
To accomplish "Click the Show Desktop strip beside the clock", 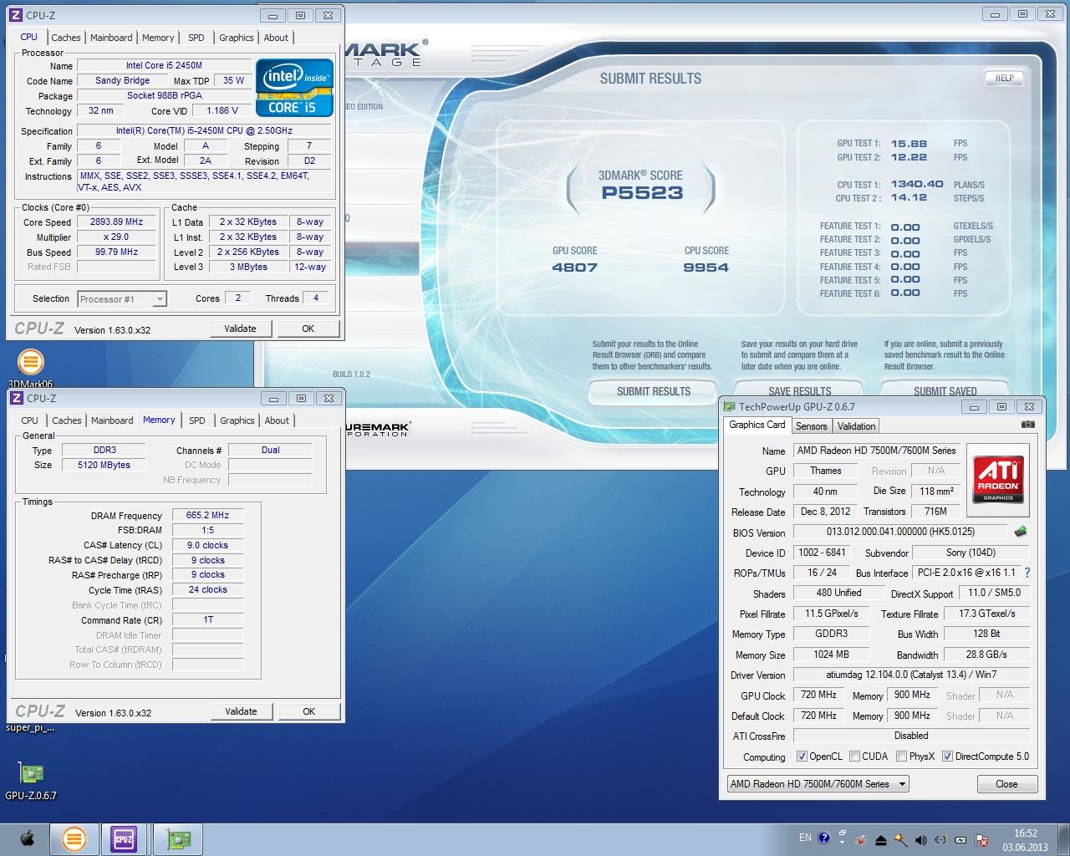I will pyautogui.click(x=1062, y=839).
